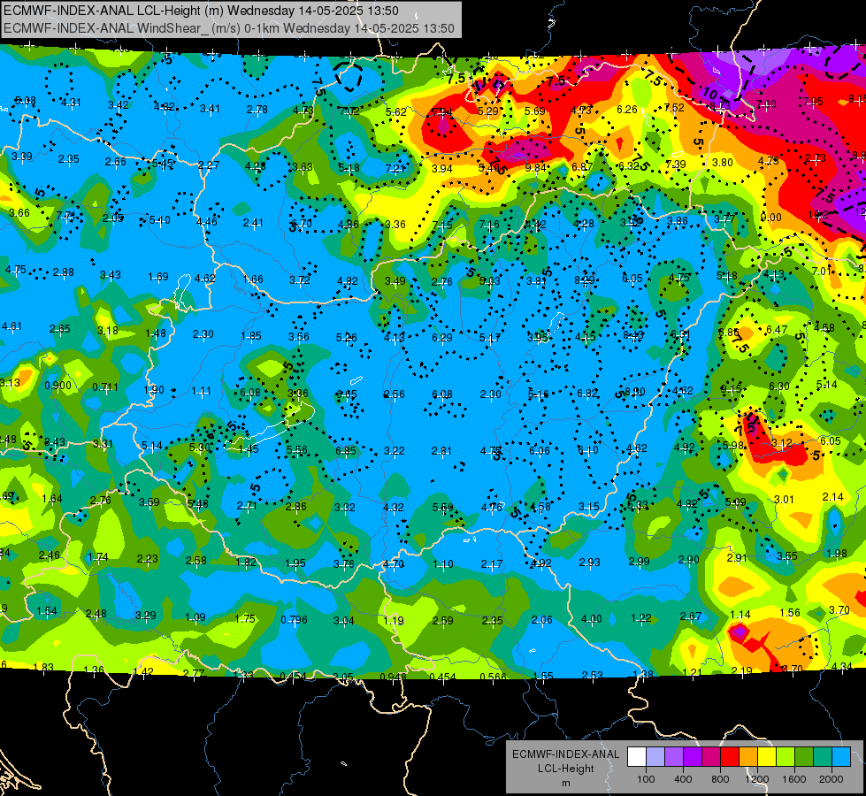Click the sky blue legend swatch
This screenshot has height=796, width=866.
coord(841,757)
